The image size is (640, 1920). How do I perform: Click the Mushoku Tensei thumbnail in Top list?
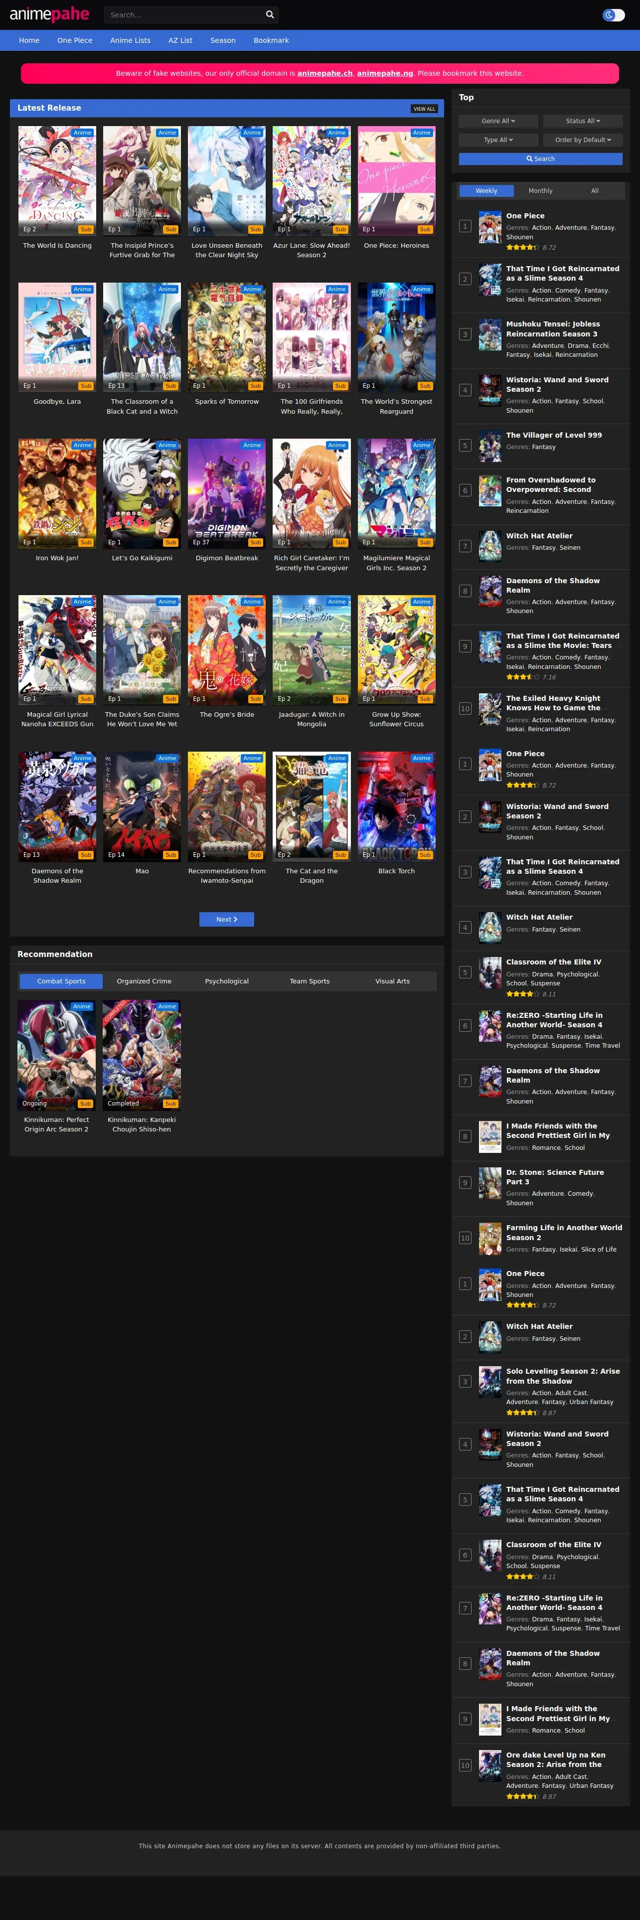490,335
